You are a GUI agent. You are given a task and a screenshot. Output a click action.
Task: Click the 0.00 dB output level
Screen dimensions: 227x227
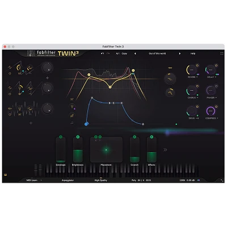point(191,180)
